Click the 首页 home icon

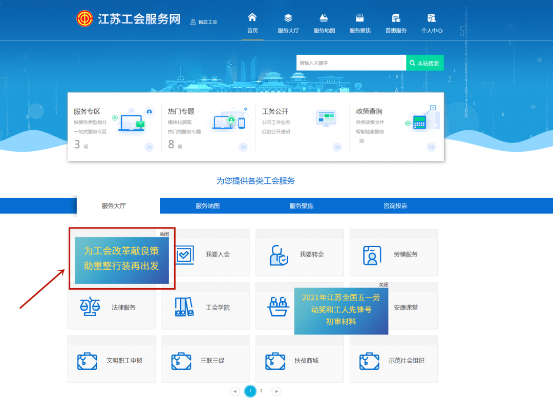(x=252, y=18)
